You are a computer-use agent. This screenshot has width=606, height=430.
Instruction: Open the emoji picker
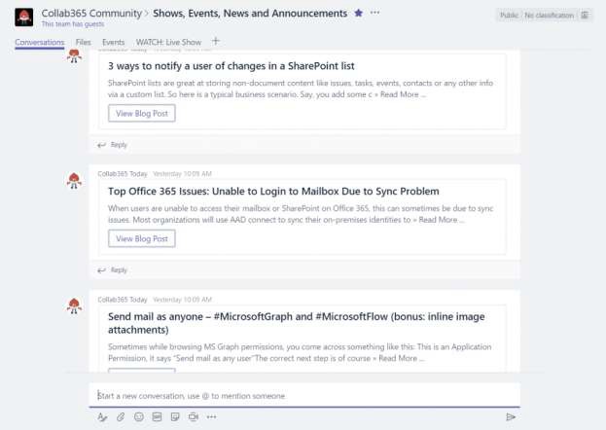pos(139,416)
